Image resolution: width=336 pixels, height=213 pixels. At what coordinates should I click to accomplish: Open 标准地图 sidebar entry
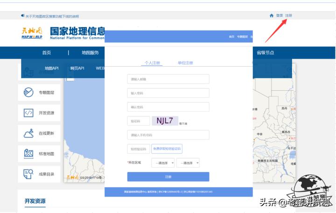point(39,154)
